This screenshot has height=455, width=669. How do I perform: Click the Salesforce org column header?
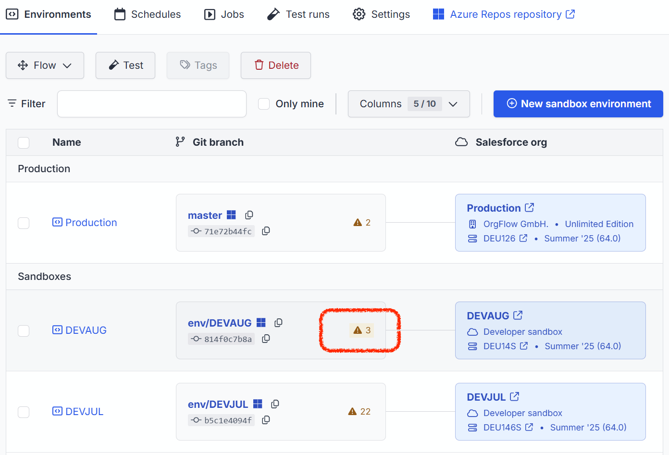click(501, 142)
